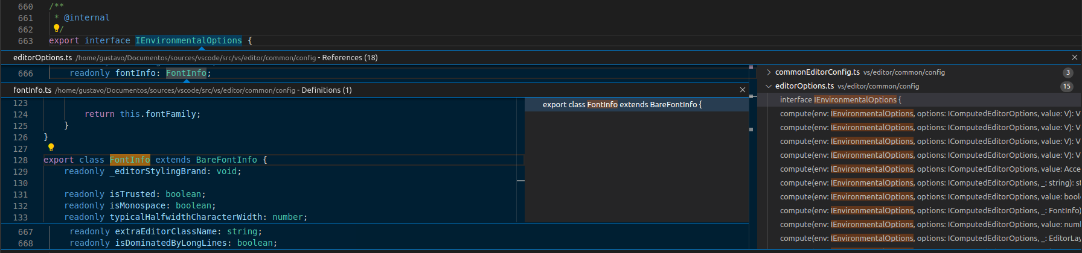Open the fontInfo.ts peek title link
The width and height of the screenshot is (1082, 253).
click(32, 90)
